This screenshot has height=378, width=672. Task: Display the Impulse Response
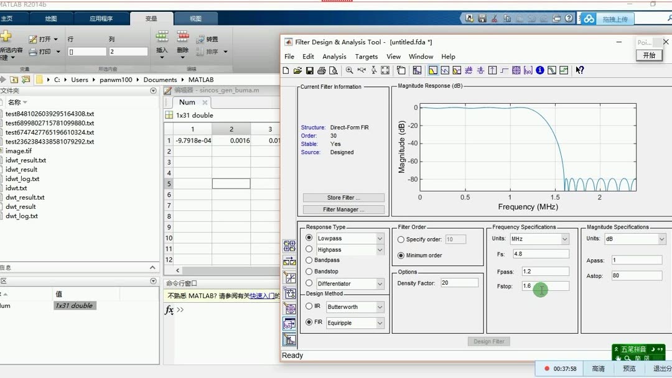coord(492,70)
